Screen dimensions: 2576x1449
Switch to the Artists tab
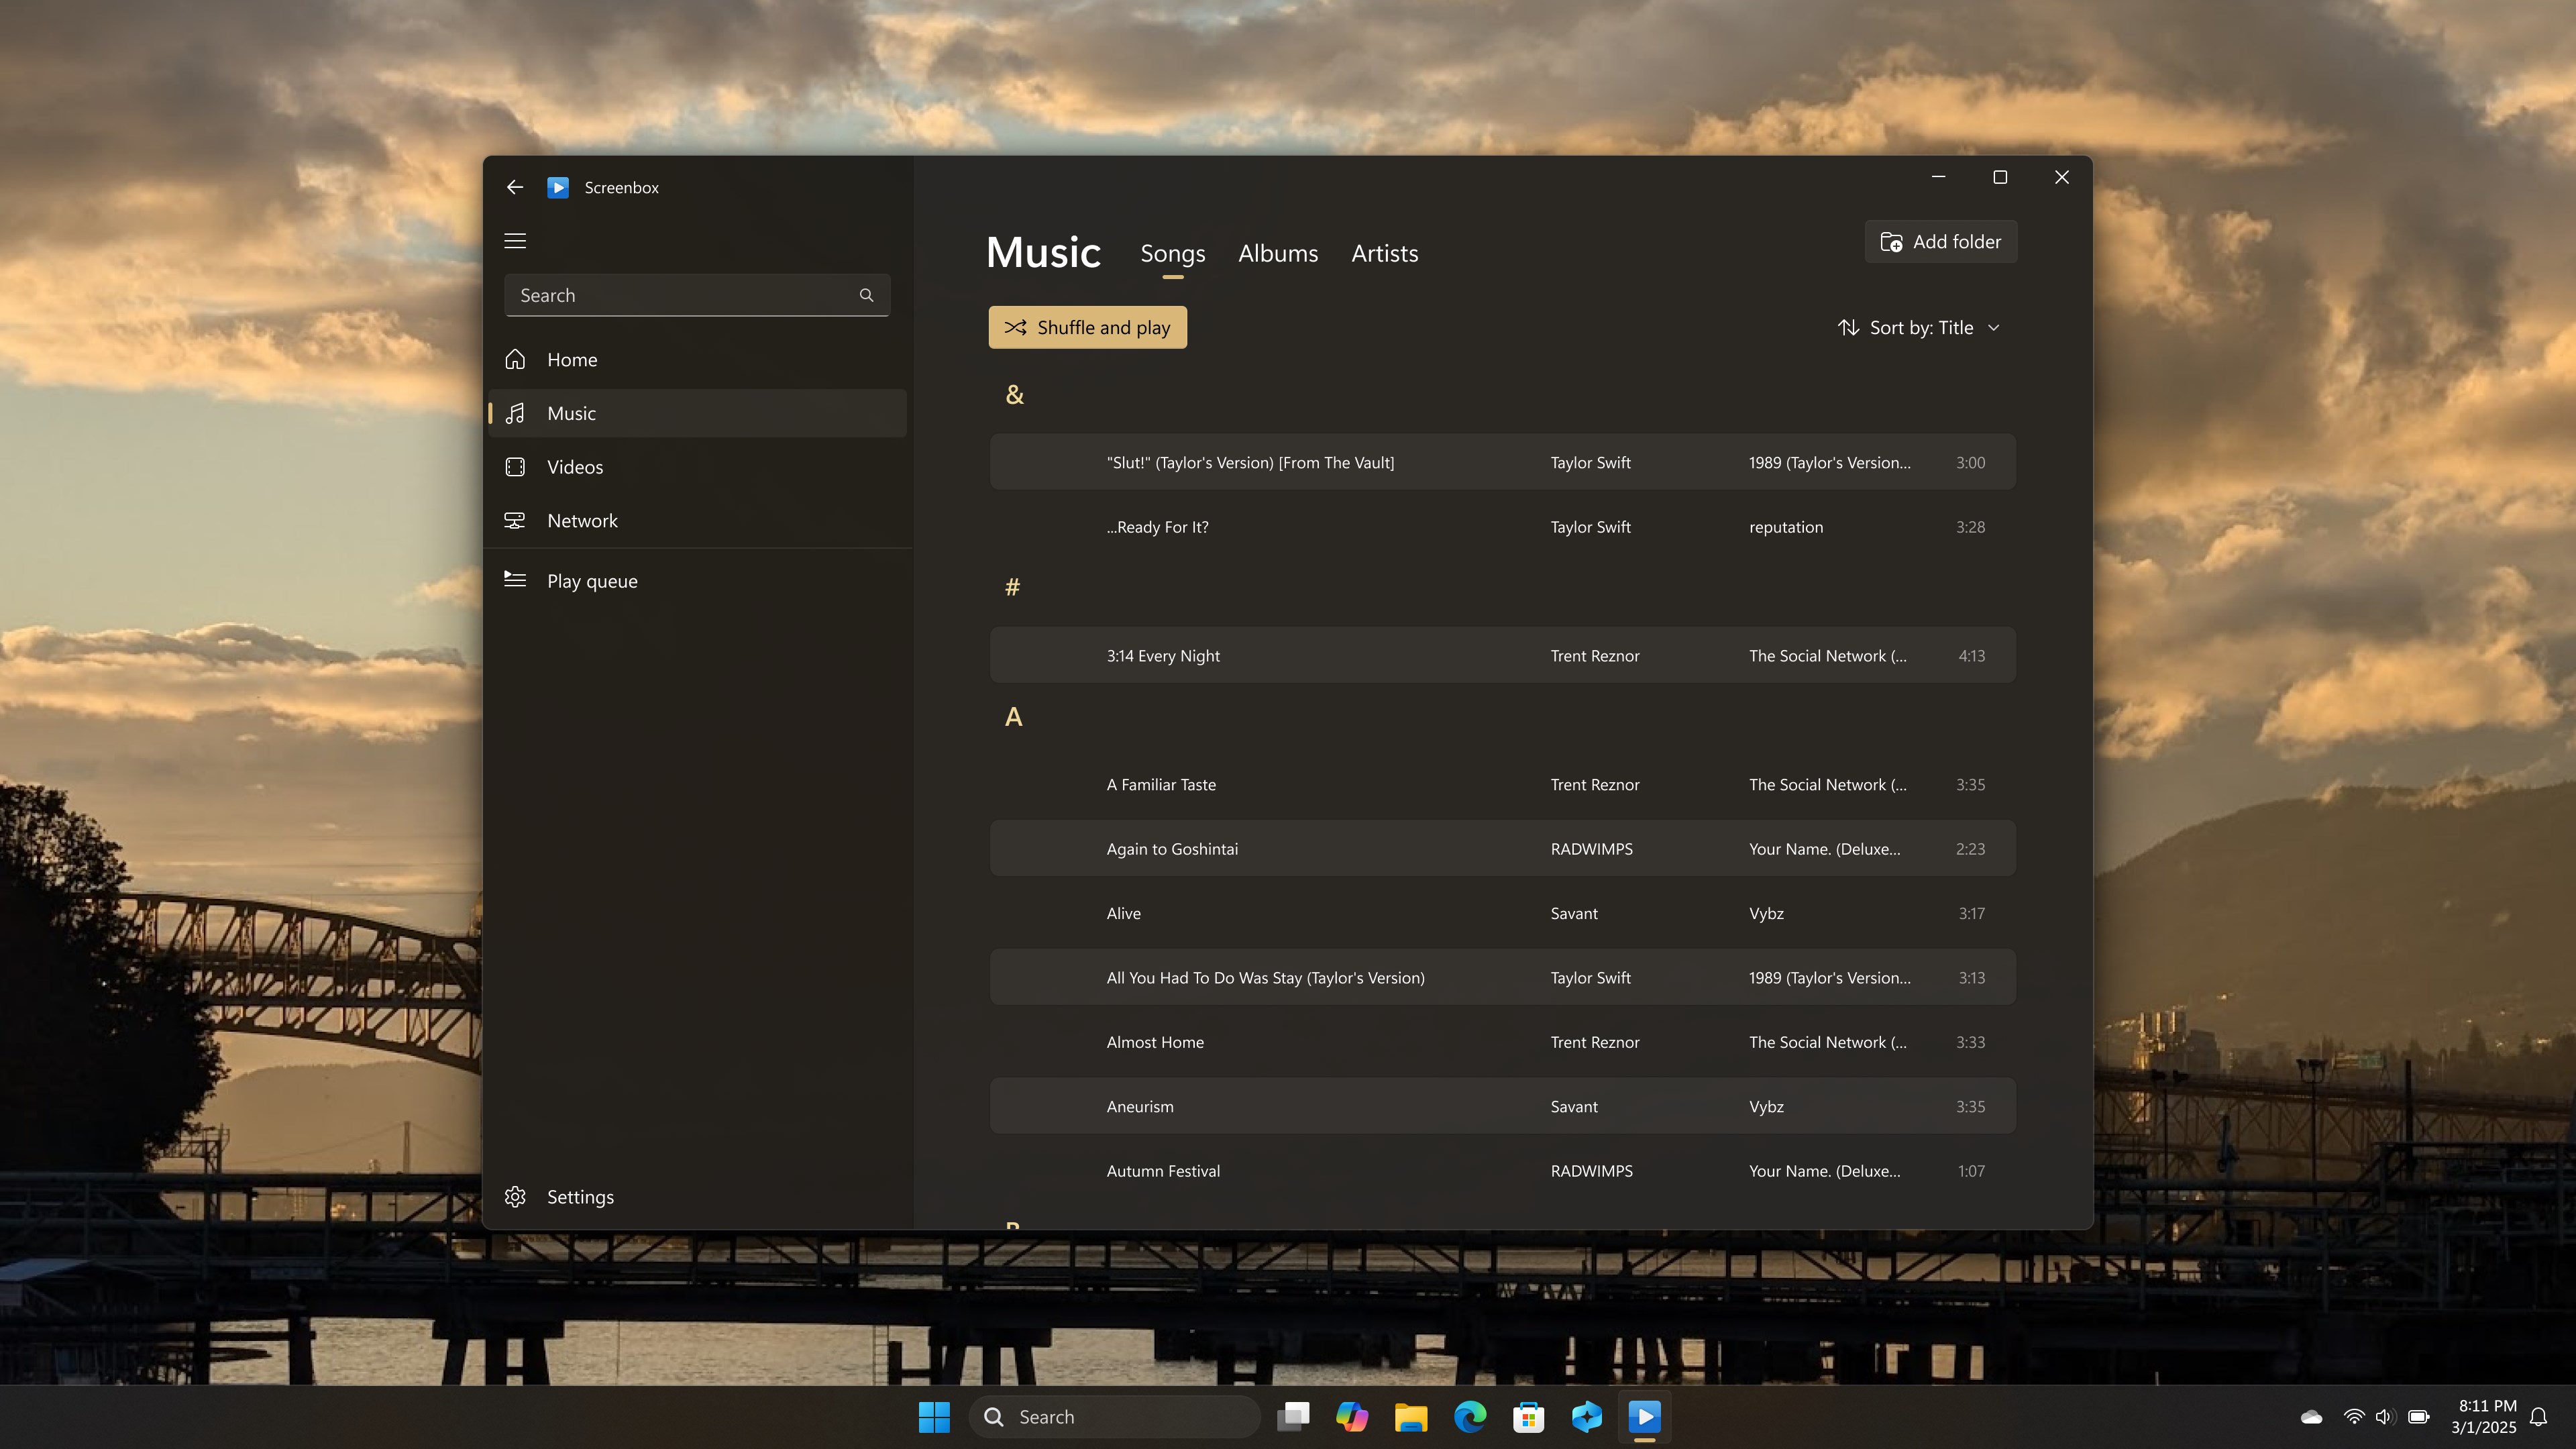[1384, 253]
